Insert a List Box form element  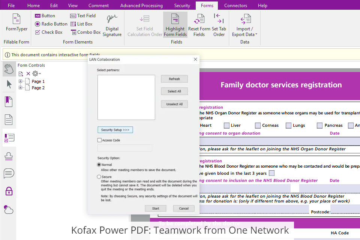[81, 24]
